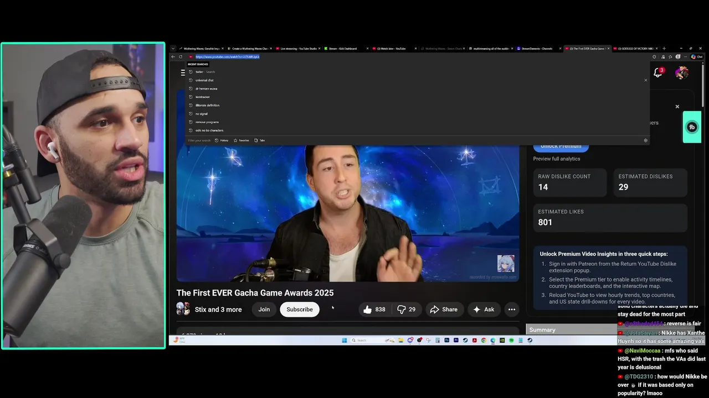Reload the page with refresh icon

click(181, 56)
